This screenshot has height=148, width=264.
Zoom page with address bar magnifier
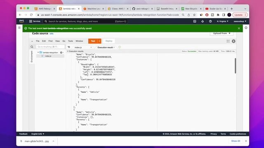click(183, 15)
